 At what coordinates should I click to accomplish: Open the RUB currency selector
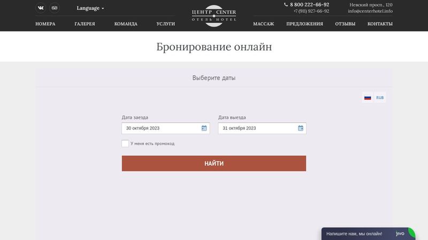pos(380,98)
